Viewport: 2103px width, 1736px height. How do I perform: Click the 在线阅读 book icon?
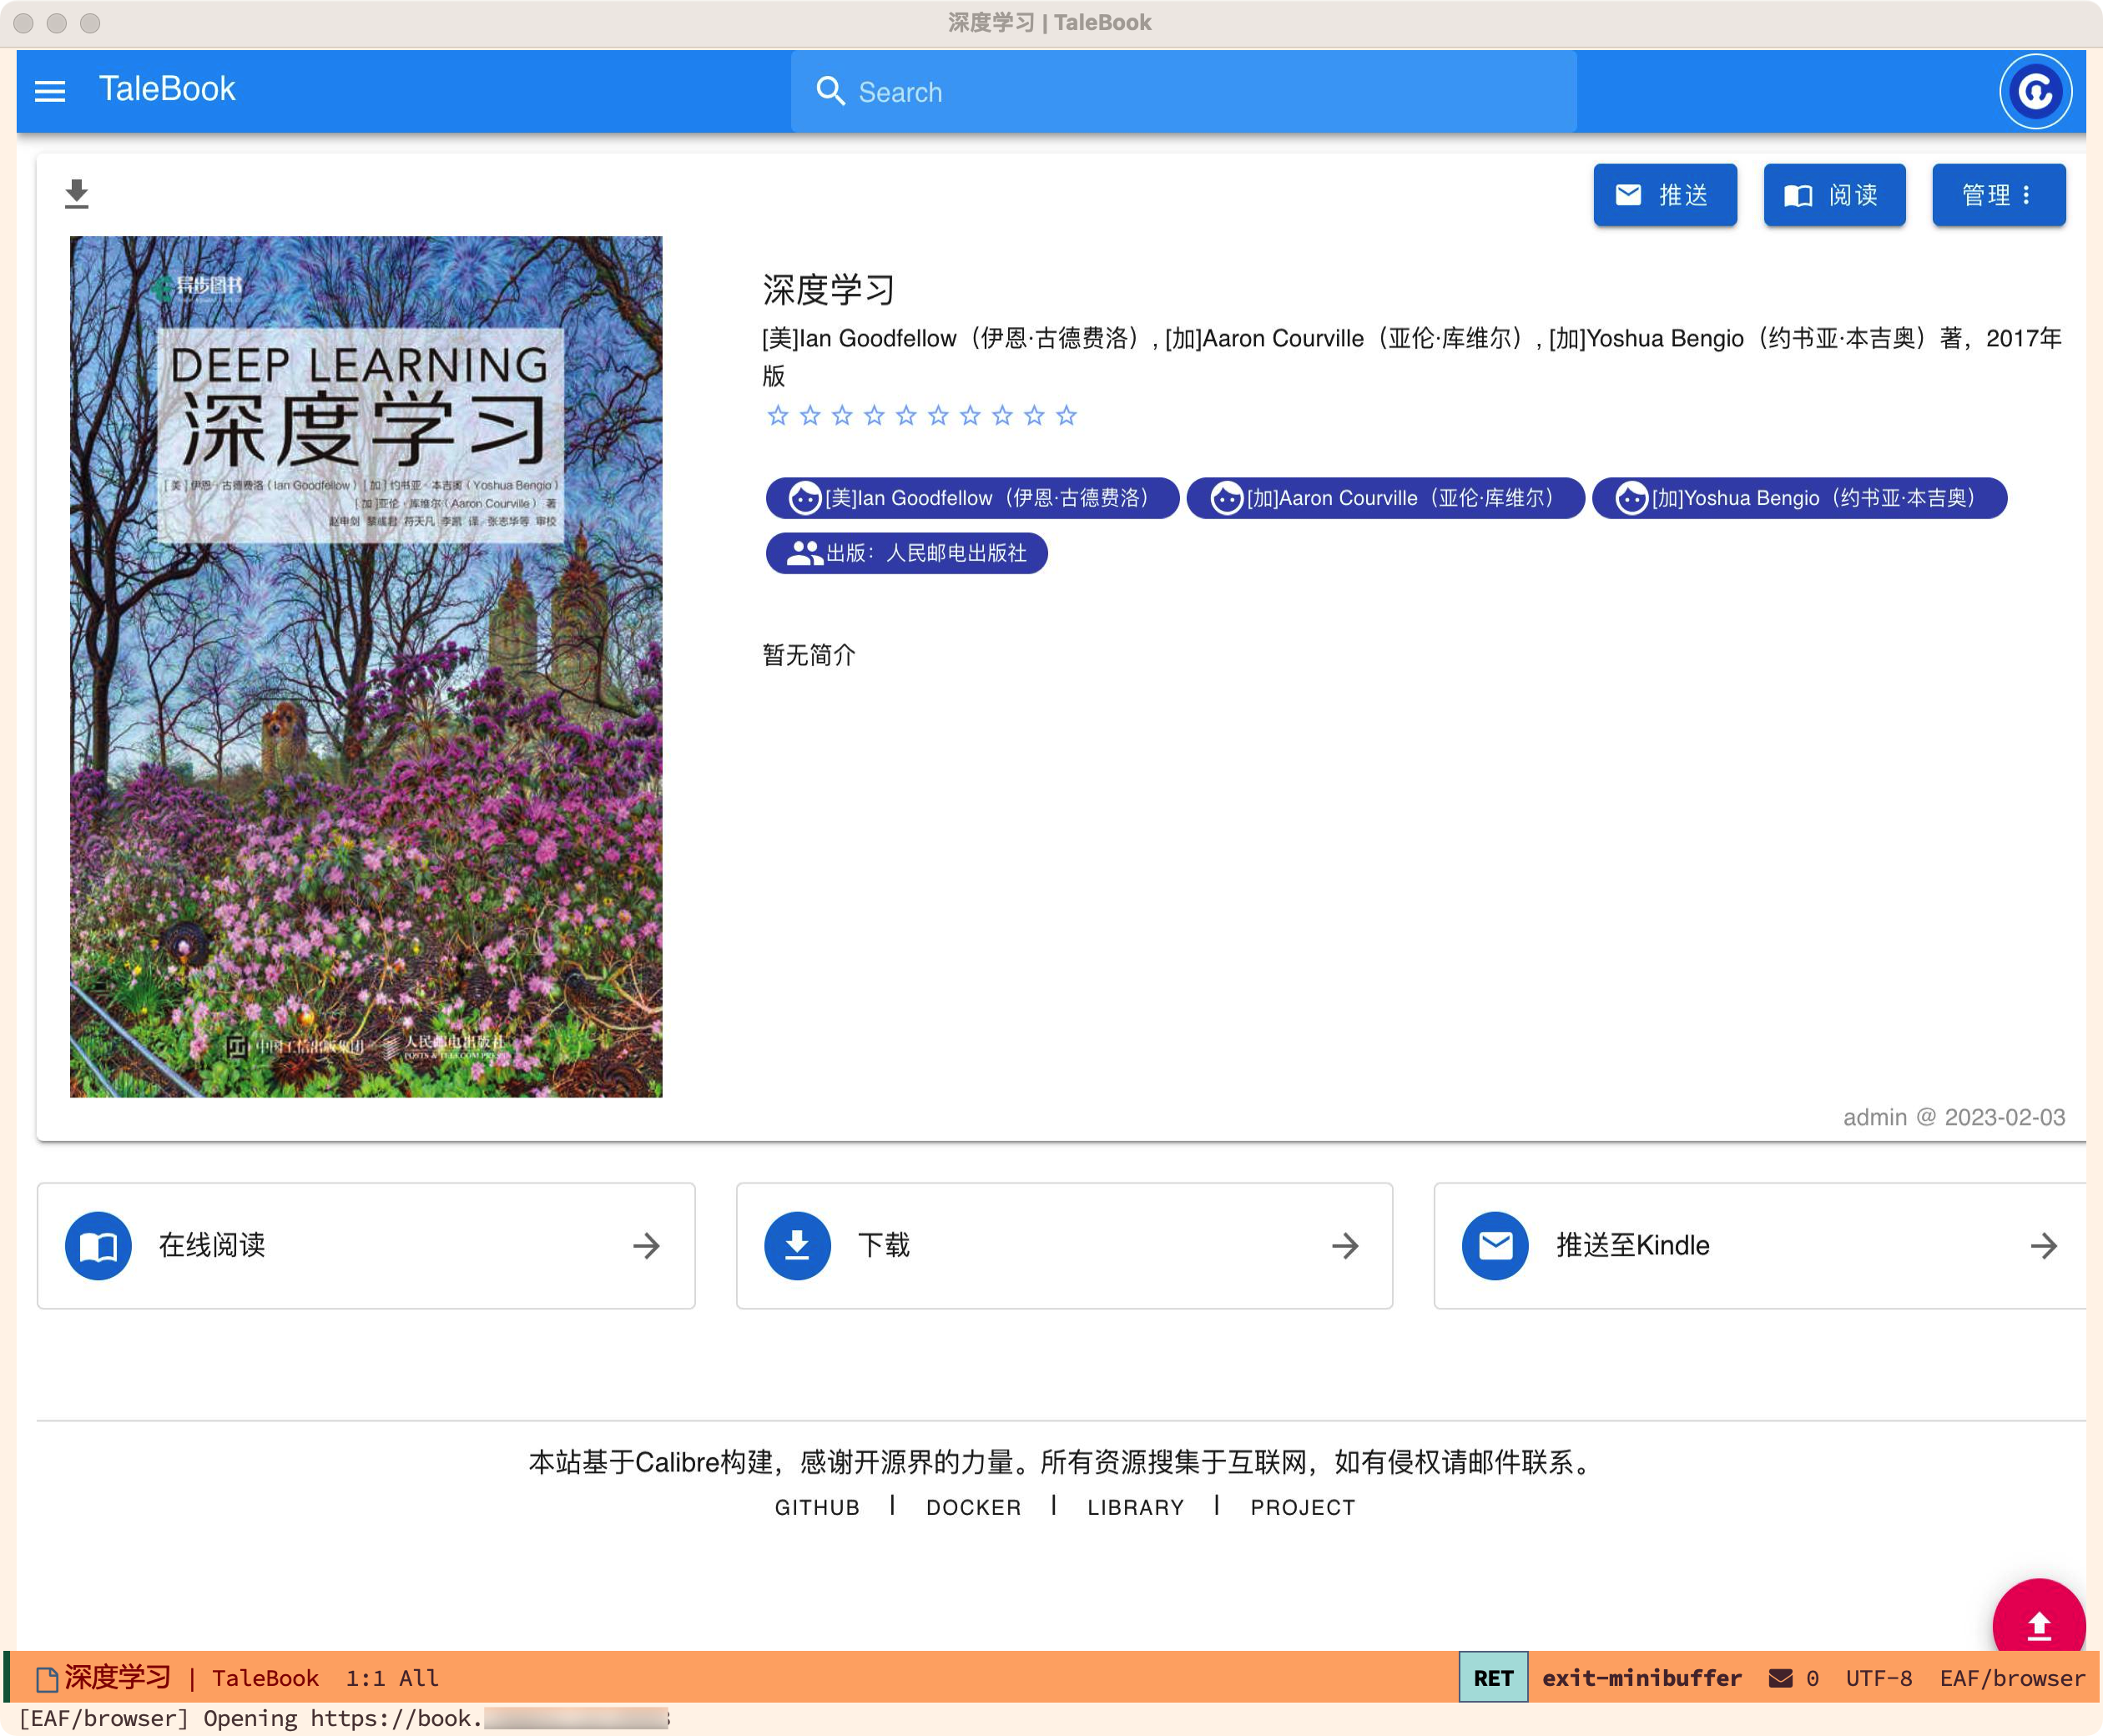[98, 1246]
